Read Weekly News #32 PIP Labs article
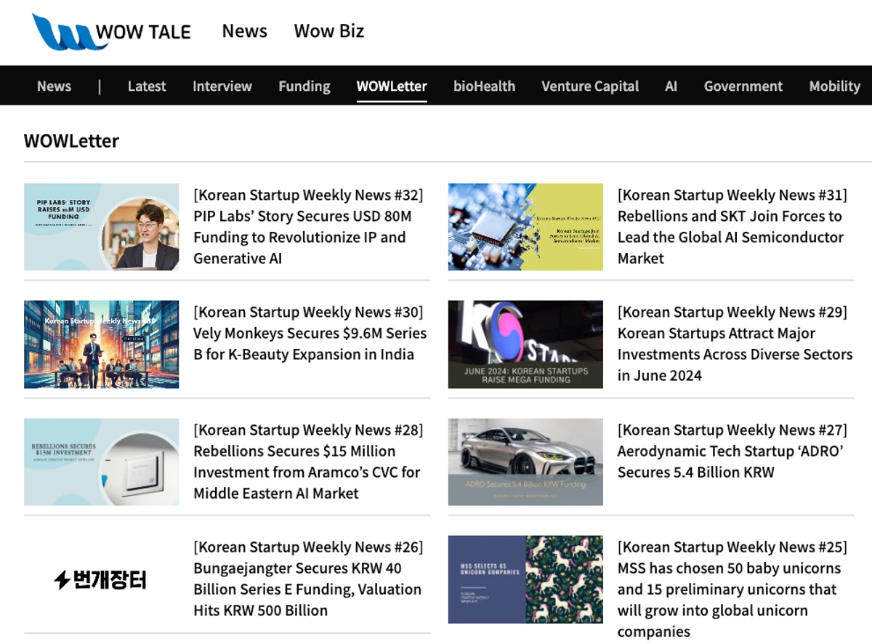 308,227
